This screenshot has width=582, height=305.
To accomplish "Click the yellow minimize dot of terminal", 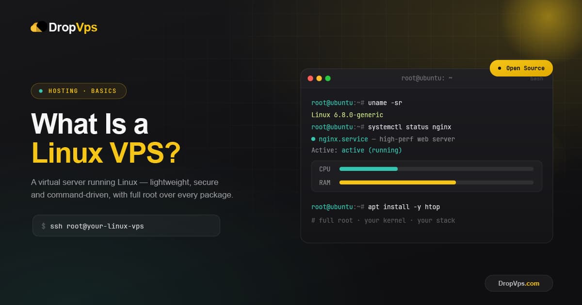I will 319,78.
